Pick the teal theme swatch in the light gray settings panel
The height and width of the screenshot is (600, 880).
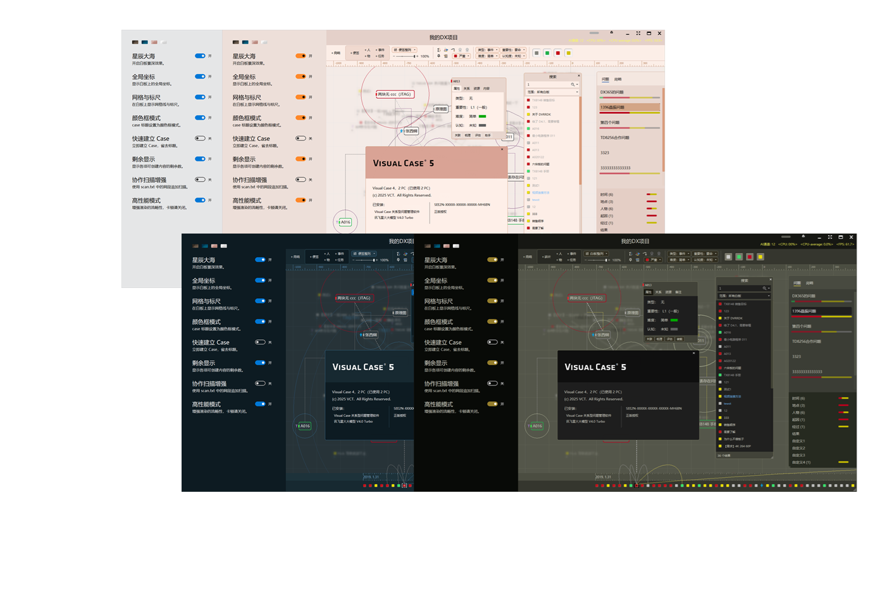[x=145, y=42]
